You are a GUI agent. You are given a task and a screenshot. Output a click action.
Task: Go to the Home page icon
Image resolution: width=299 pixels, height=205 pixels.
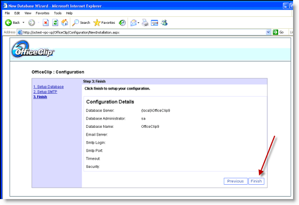coord(64,23)
